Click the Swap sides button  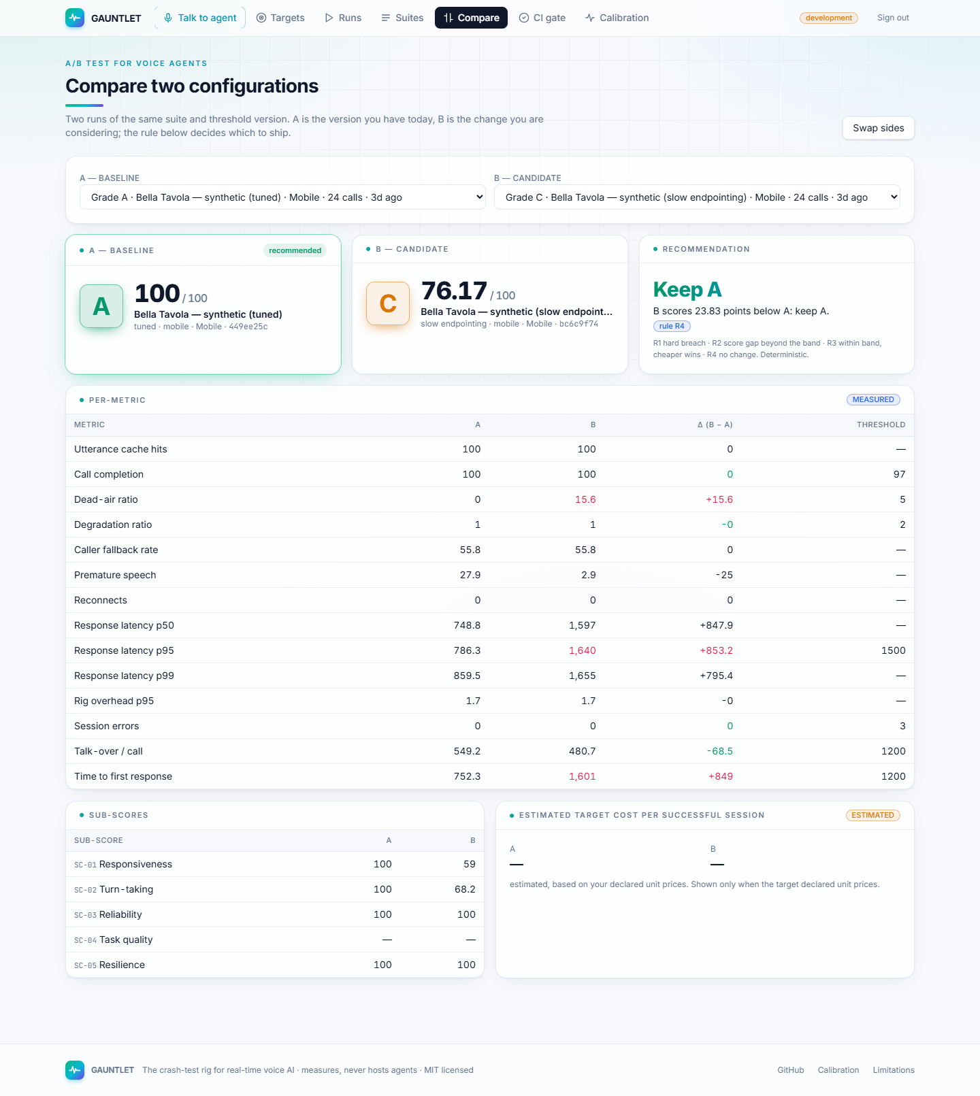[879, 128]
